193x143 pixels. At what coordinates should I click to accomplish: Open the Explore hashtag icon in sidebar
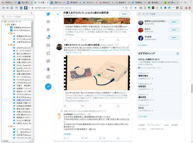48,30
